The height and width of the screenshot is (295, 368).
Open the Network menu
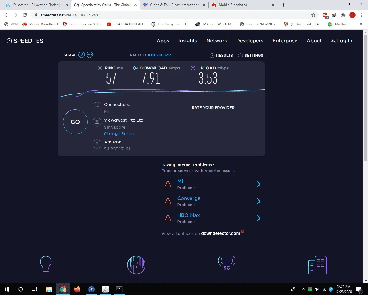click(x=217, y=41)
